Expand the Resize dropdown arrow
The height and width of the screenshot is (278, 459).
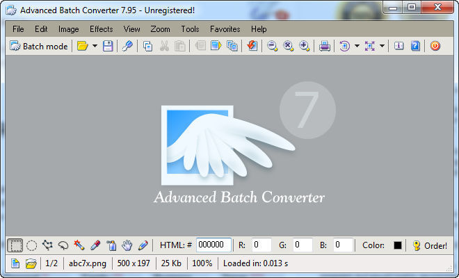(382, 46)
